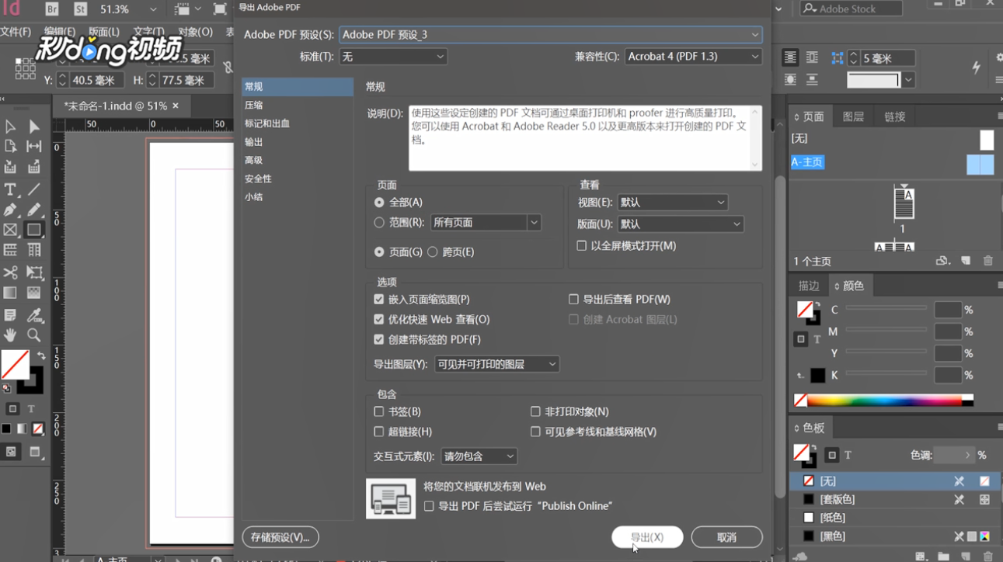The height and width of the screenshot is (562, 1003).
Task: Select the Selection arrow tool
Action: (x=10, y=127)
